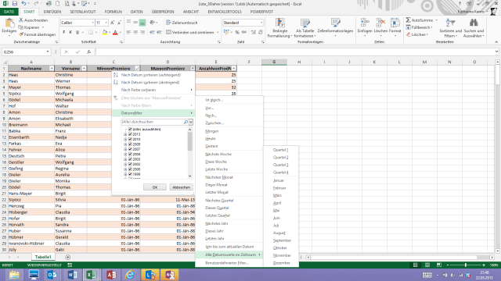Uncheck the 2004 year checkbox

pos(130,155)
